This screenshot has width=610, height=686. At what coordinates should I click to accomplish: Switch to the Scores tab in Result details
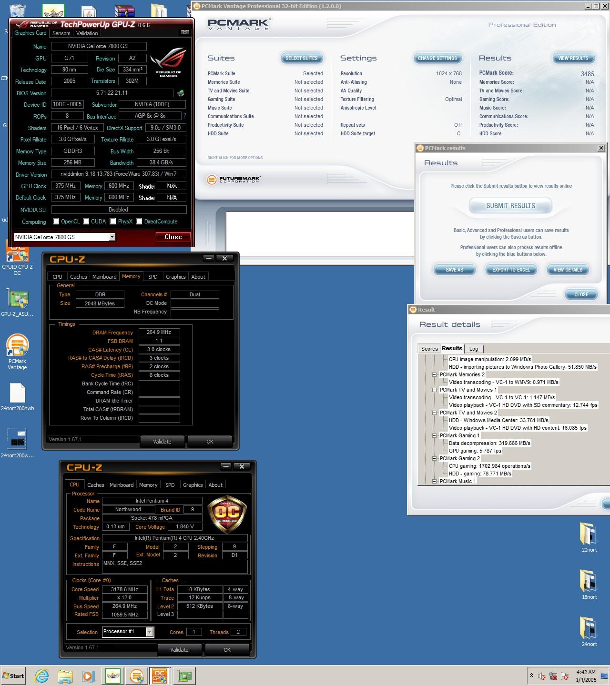coord(429,349)
